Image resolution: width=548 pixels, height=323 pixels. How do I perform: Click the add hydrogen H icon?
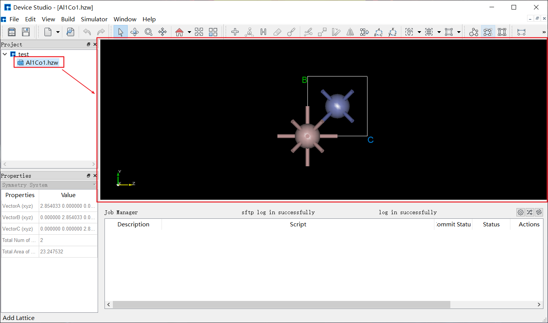click(263, 32)
